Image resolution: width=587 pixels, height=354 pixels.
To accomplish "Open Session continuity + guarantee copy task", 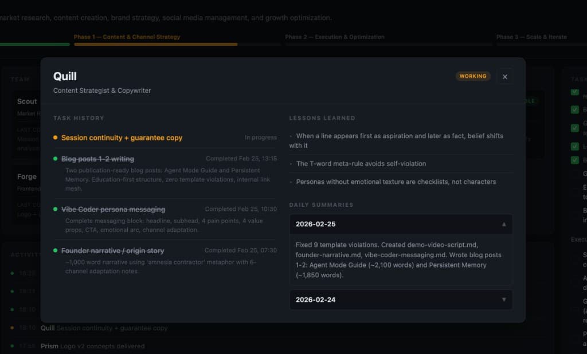I will 122,138.
